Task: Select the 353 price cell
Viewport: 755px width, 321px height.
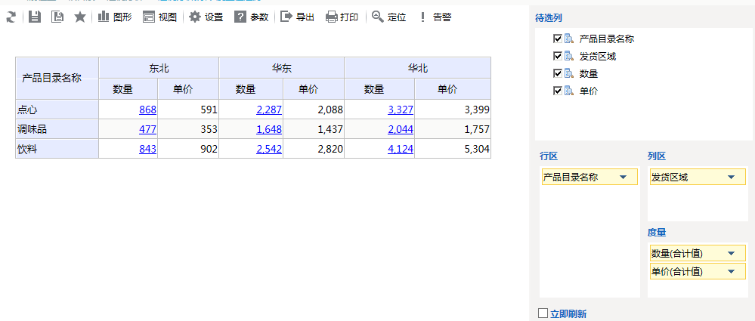Action: 188,129
